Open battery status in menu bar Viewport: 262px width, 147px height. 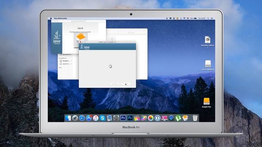[x=195, y=18]
